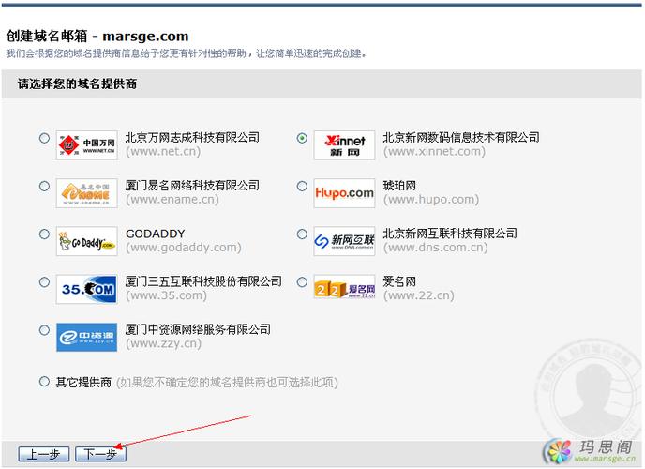Viewport: 645px width, 469px height.
Task: Click the 其它提供商 label text
Action: coord(84,383)
